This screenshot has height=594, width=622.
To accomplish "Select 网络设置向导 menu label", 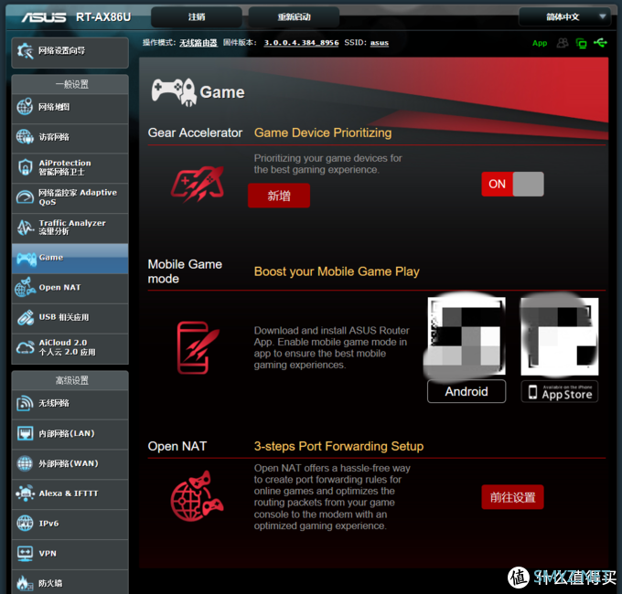I will [61, 51].
